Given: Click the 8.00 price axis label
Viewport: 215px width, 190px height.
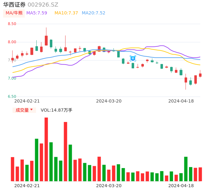Looking at the screenshot, I should click(12, 42).
